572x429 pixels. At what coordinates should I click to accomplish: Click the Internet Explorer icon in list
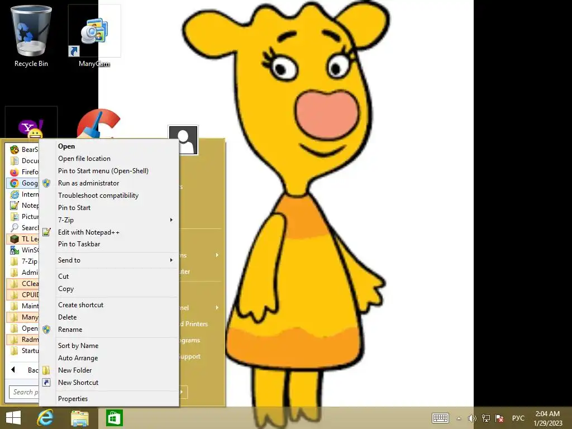15,194
